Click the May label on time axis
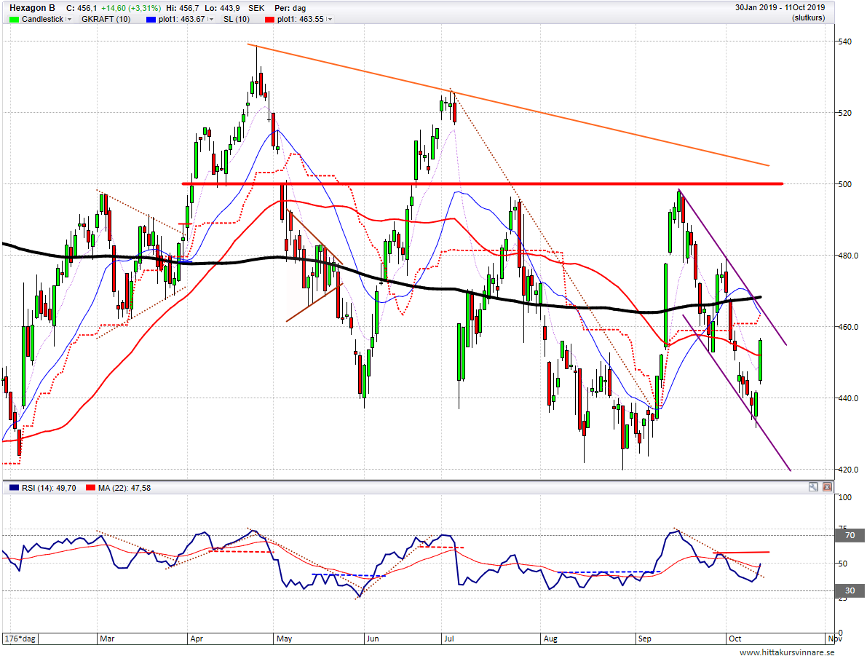This screenshot has height=656, width=867. point(284,639)
